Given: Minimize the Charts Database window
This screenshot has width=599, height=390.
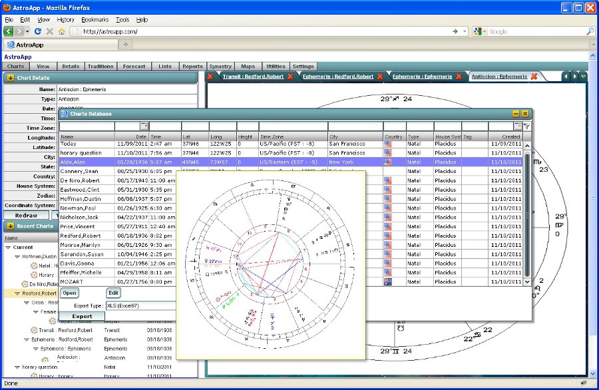Looking at the screenshot, I should click(516, 114).
